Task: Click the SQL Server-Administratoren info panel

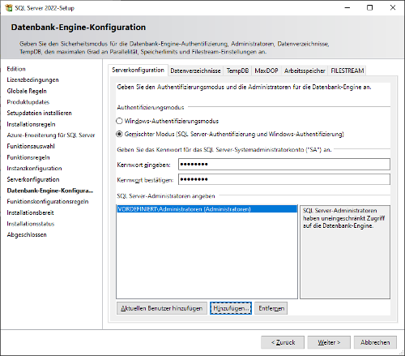Action: click(345, 252)
